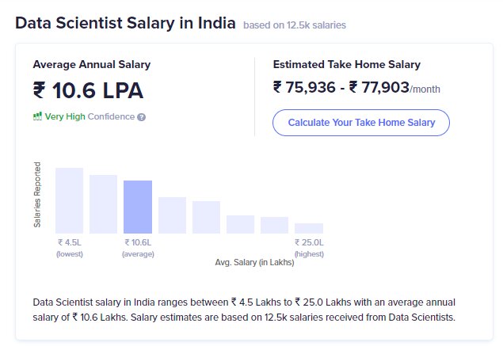Click the ₹ 4.5L lowest axis label
Screen dimensions: 503x346
pos(70,242)
